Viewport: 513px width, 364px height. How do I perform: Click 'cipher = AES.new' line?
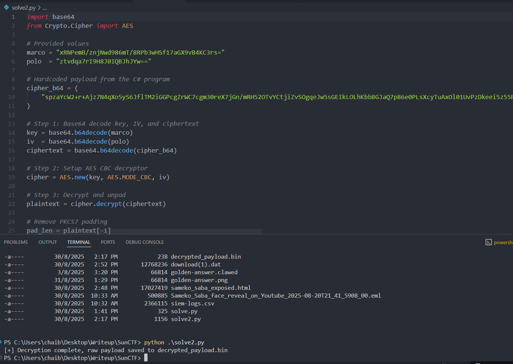click(98, 177)
